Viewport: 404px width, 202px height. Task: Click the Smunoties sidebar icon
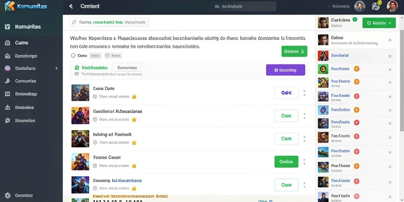pyautogui.click(x=7, y=120)
